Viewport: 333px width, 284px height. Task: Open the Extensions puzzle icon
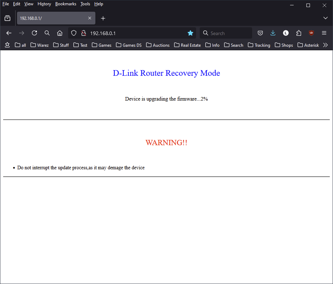299,33
